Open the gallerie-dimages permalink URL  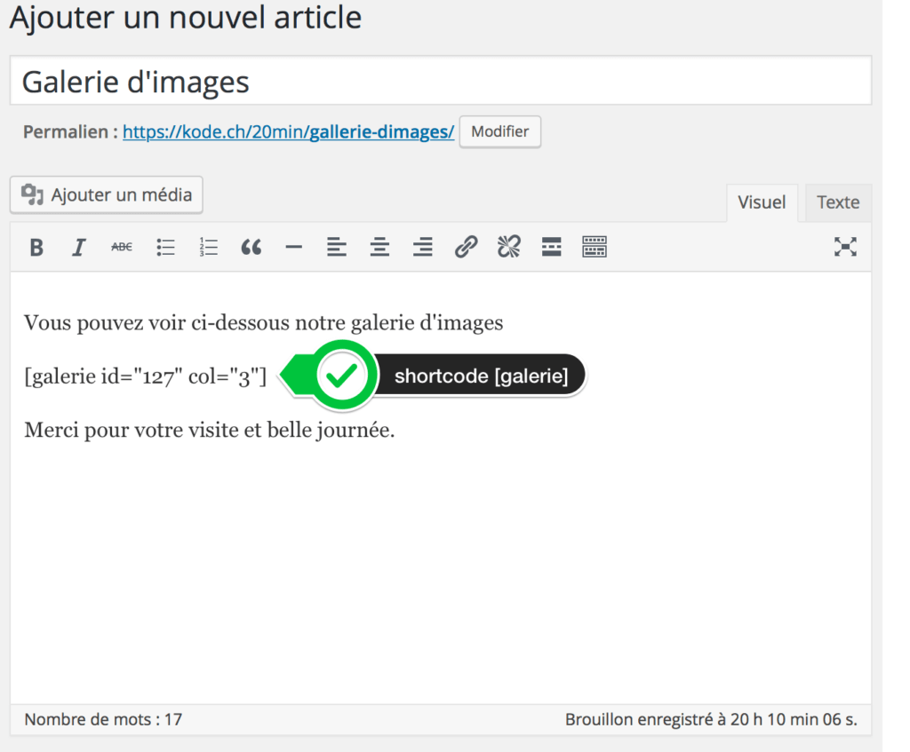(288, 131)
